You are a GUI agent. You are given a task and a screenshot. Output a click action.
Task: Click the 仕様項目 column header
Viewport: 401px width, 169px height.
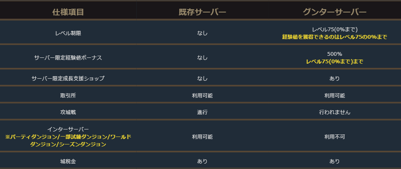pyautogui.click(x=68, y=12)
